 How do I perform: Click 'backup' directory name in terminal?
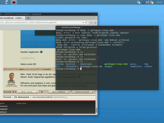tap(60, 64)
